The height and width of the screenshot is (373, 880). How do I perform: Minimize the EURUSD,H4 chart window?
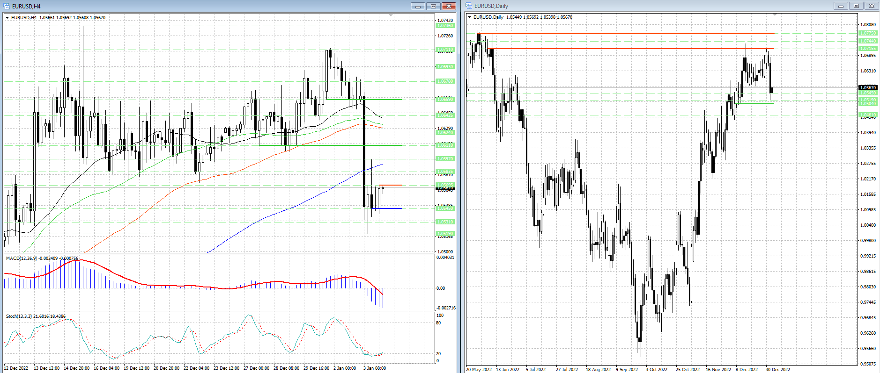[x=418, y=6]
